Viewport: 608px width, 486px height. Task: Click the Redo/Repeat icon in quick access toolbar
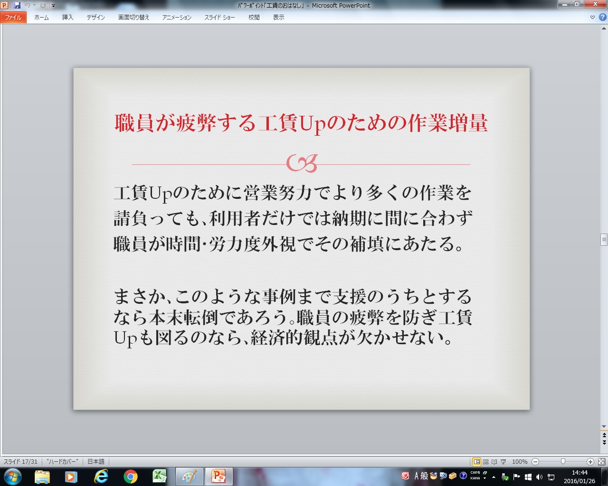pyautogui.click(x=43, y=5)
